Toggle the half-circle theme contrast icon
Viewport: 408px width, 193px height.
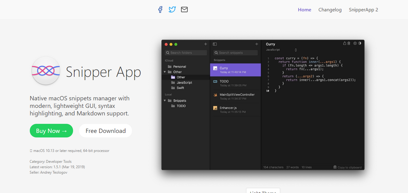pos(360,43)
